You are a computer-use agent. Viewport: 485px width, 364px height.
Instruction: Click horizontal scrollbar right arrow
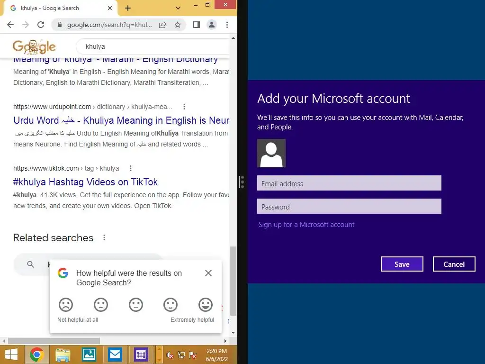coord(225,341)
